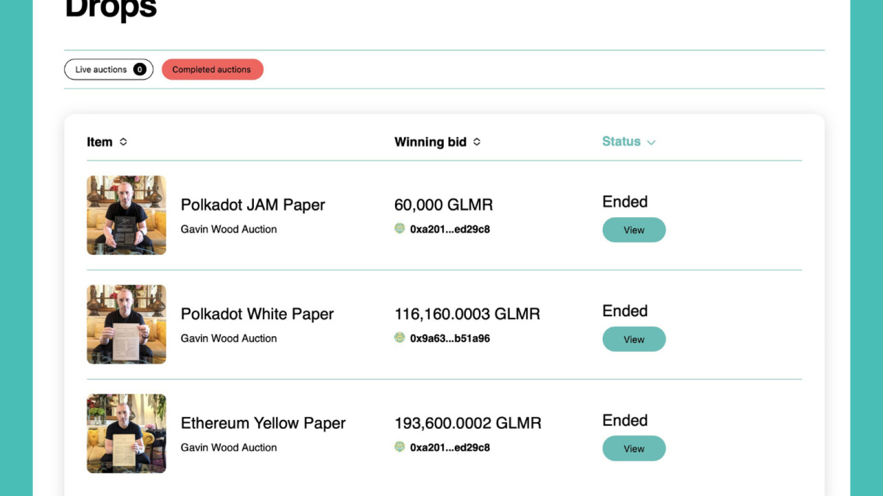Select winner address 0x9a63...b51a96
883x496 pixels.
pyautogui.click(x=450, y=338)
